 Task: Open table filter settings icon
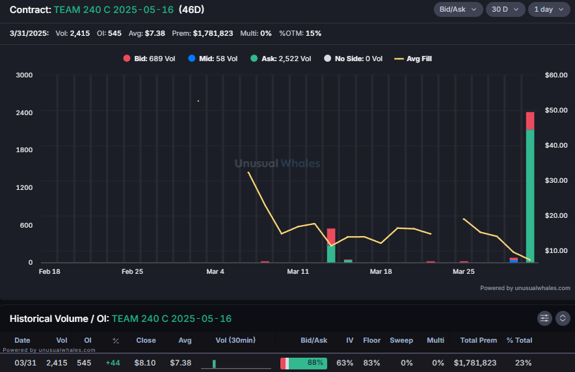[x=544, y=318]
